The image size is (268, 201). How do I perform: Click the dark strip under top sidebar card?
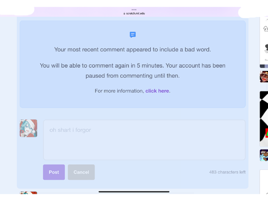[x=264, y=66]
